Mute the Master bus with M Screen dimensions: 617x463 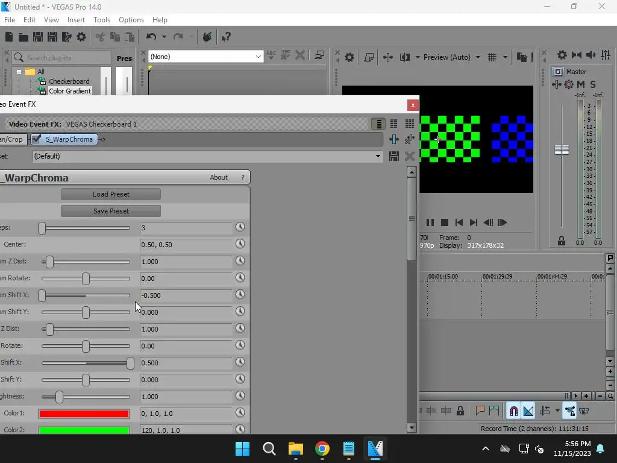pos(581,84)
